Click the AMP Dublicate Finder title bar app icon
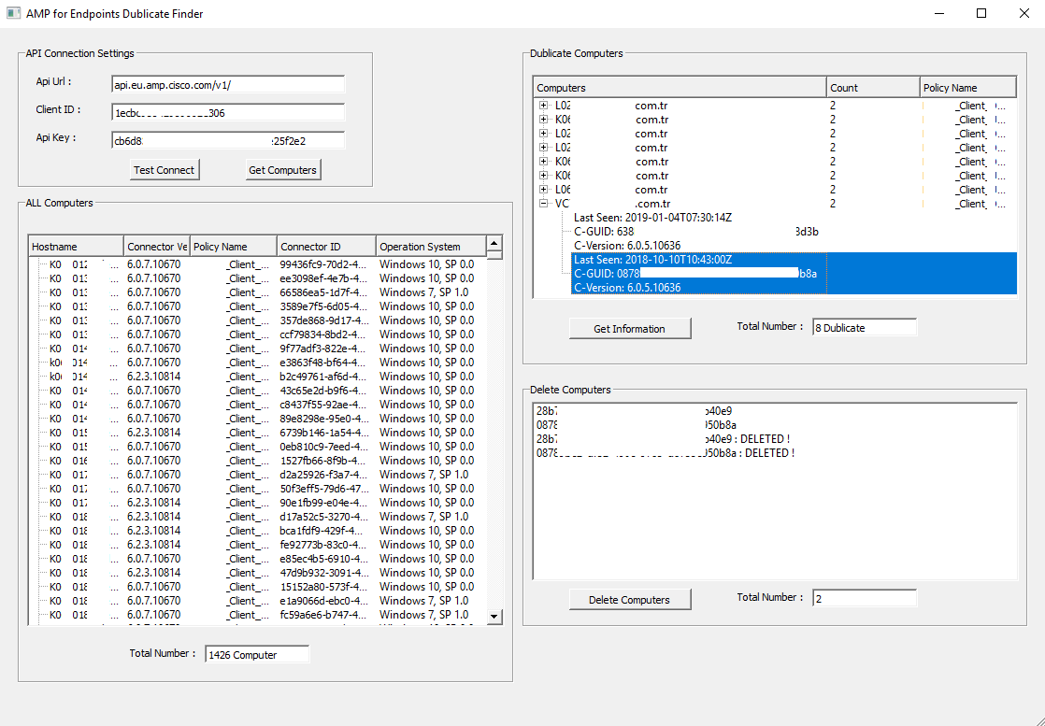Image resolution: width=1045 pixels, height=726 pixels. (13, 13)
